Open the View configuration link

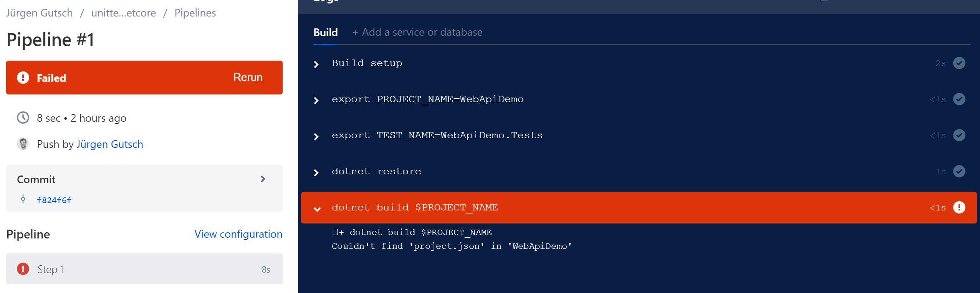click(238, 234)
